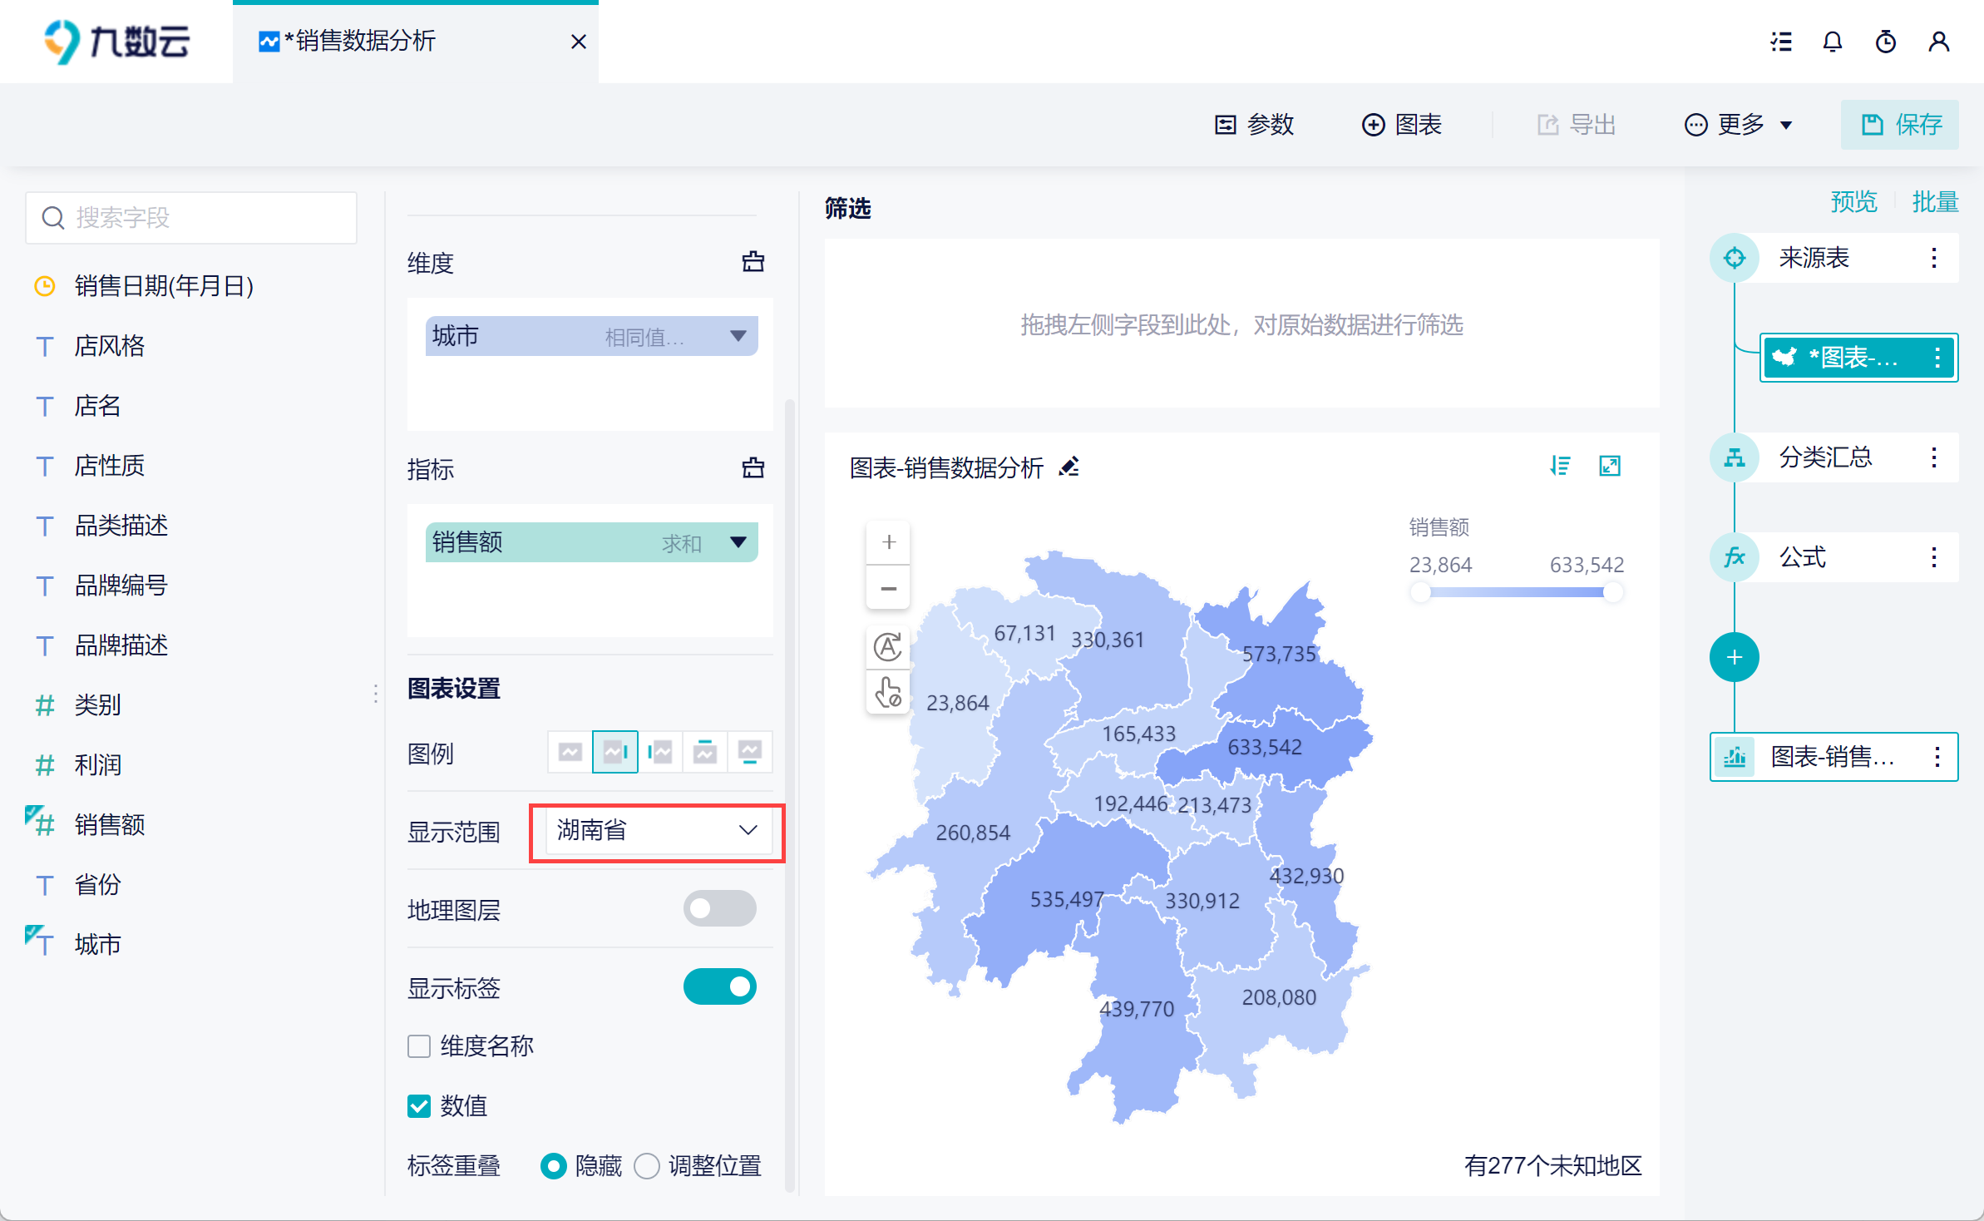Open the user account icon
The height and width of the screenshot is (1221, 1984).
click(1938, 42)
